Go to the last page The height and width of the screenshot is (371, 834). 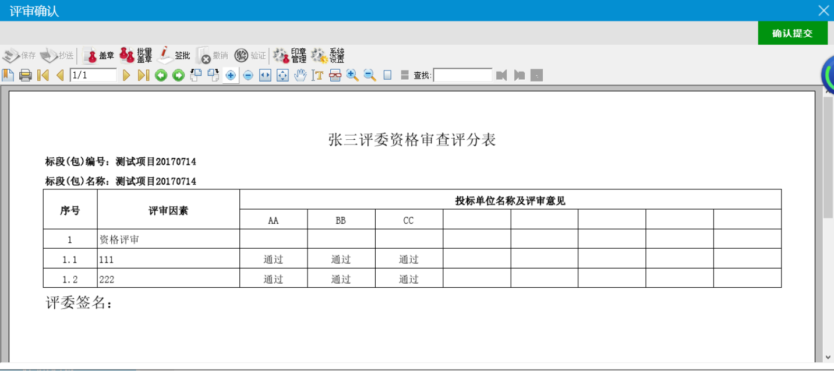click(143, 75)
